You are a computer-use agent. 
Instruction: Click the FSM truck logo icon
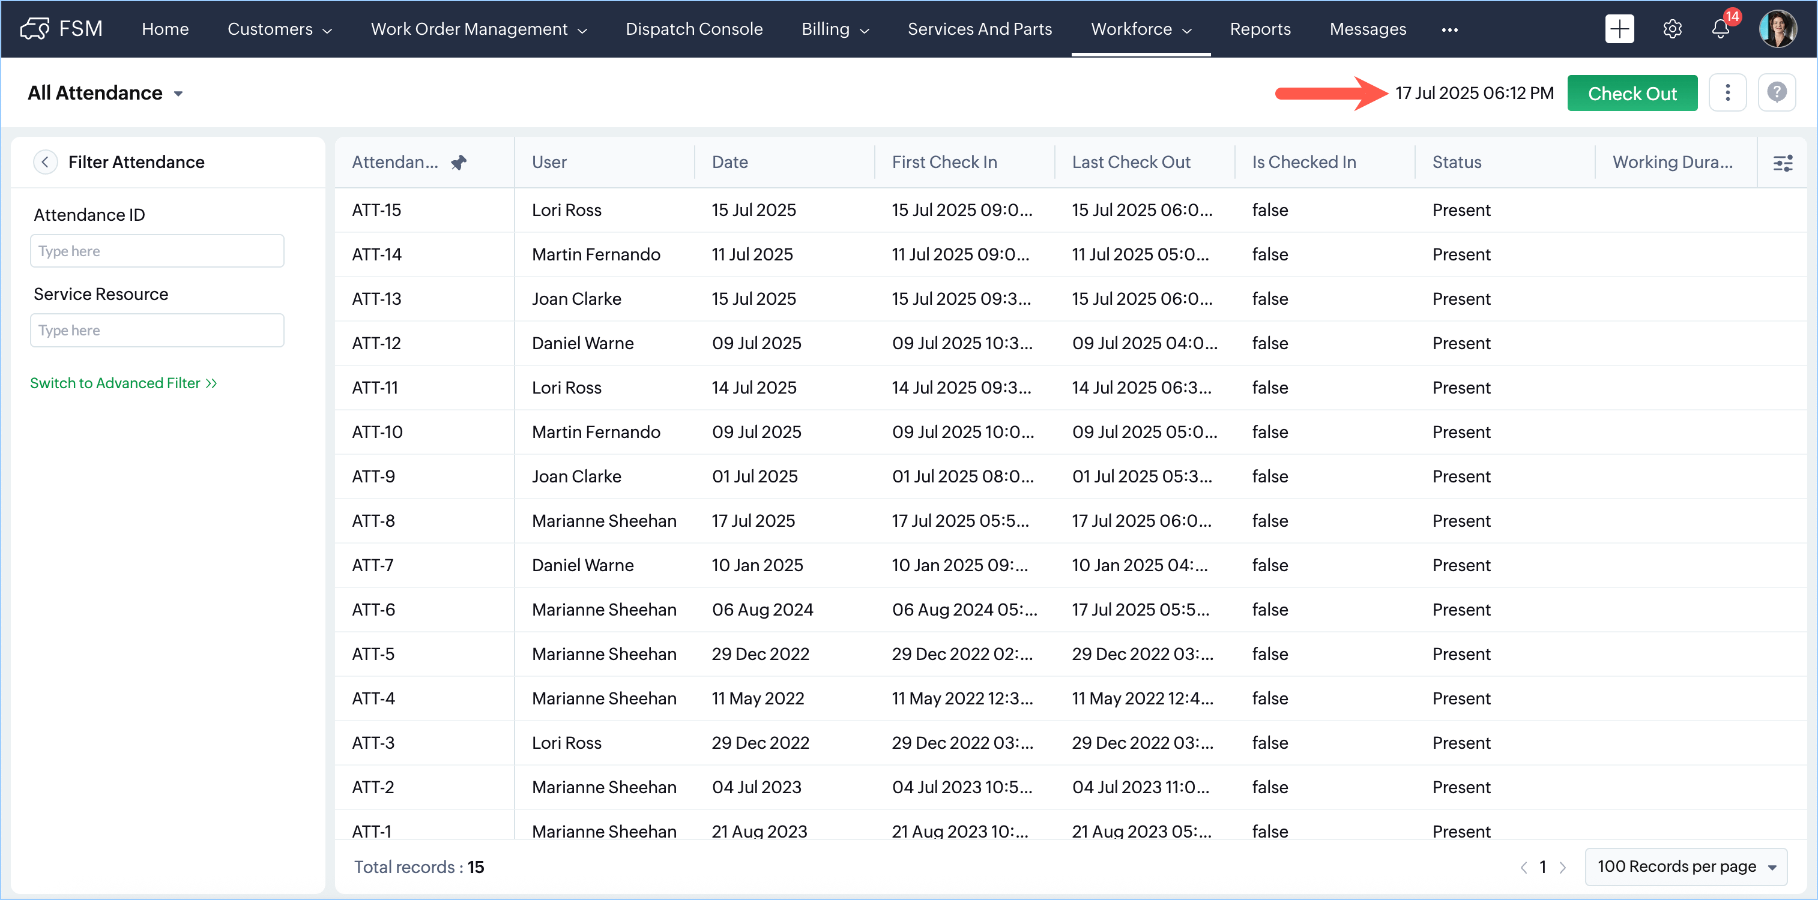click(34, 28)
